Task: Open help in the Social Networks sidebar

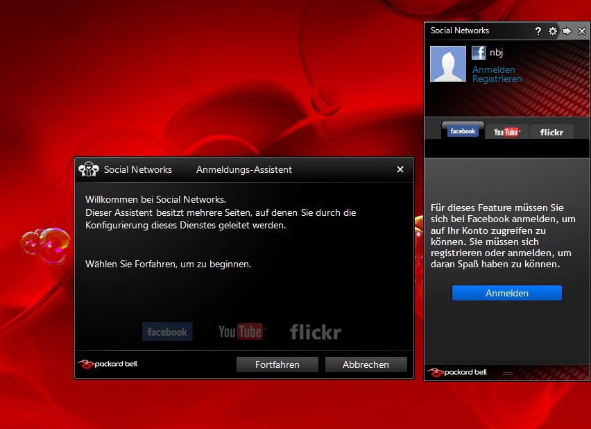Action: point(538,31)
